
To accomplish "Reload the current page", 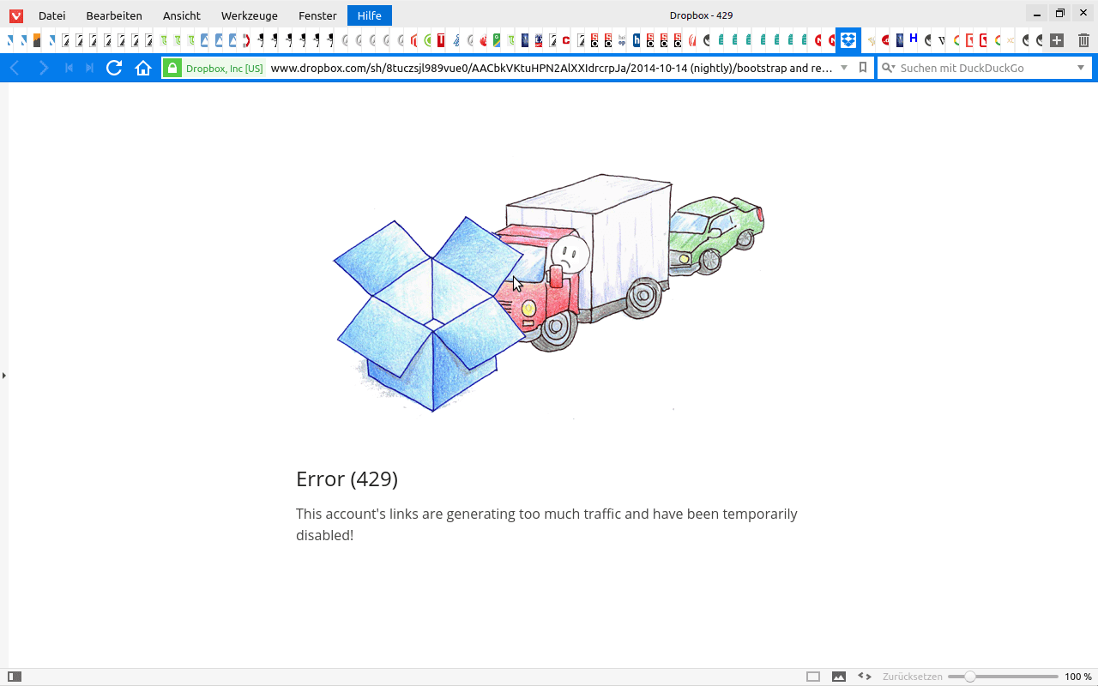I will point(114,68).
